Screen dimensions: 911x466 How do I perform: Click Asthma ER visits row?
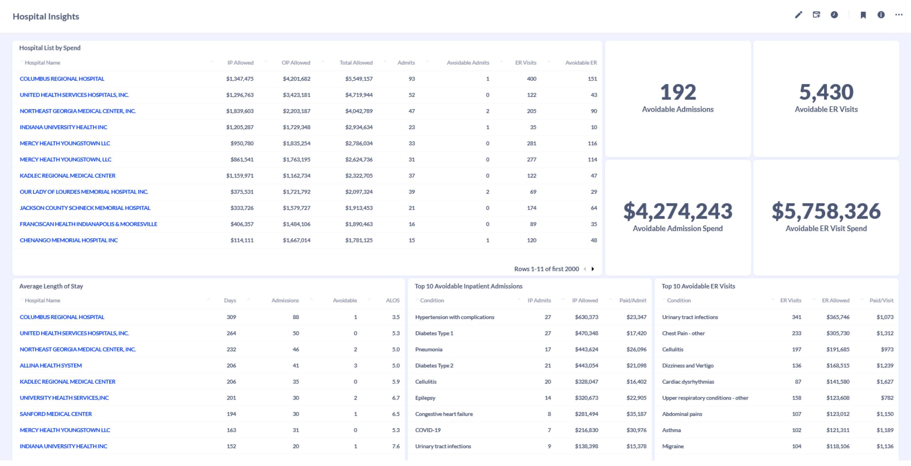click(x=777, y=430)
